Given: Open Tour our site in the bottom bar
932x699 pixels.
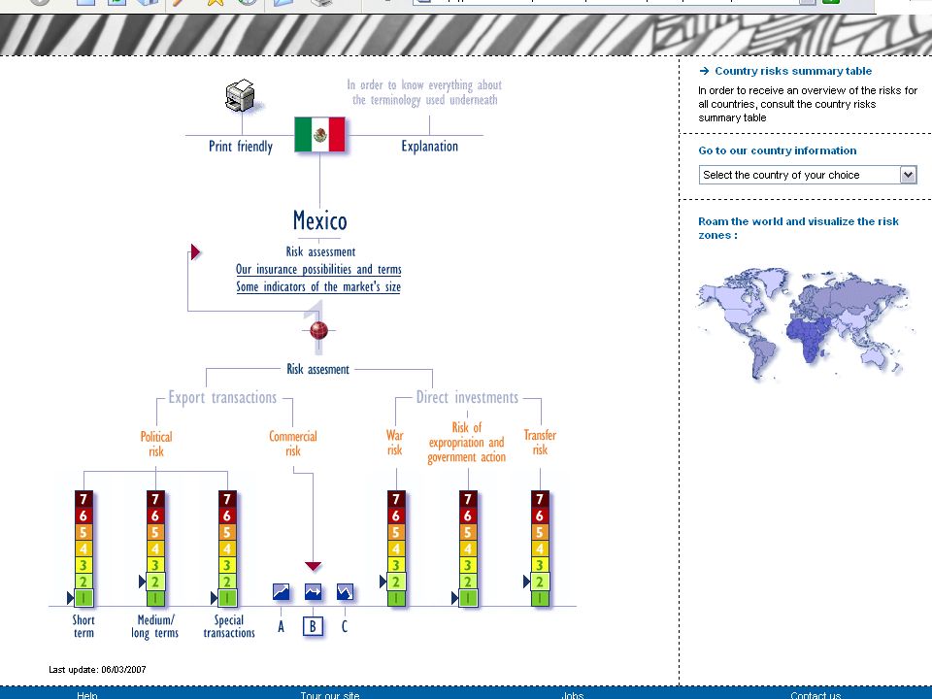Looking at the screenshot, I should [330, 695].
